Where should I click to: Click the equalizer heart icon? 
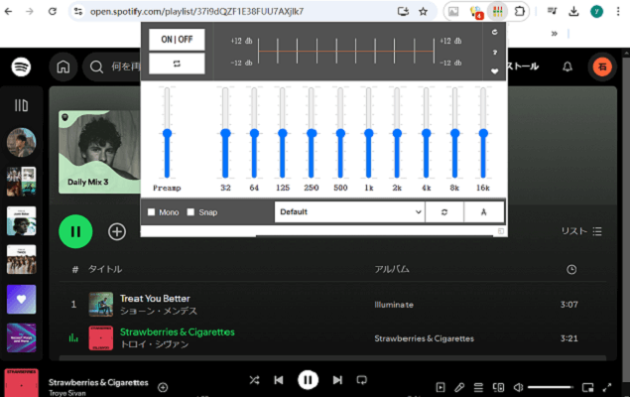click(x=495, y=71)
